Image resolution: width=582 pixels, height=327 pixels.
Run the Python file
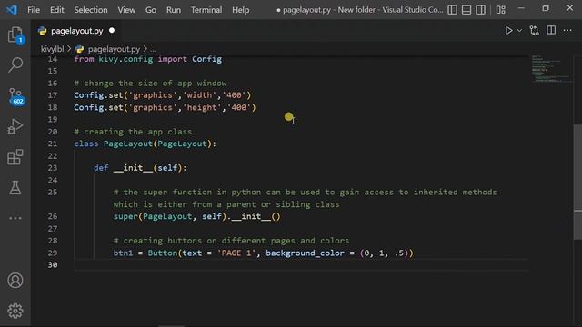(508, 30)
